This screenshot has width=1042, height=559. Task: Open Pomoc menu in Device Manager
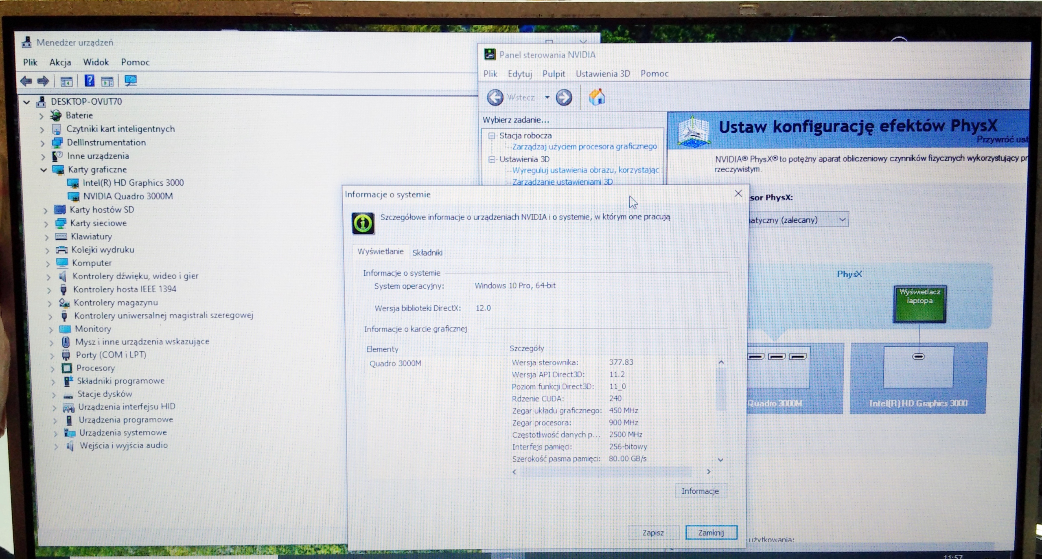pos(135,62)
